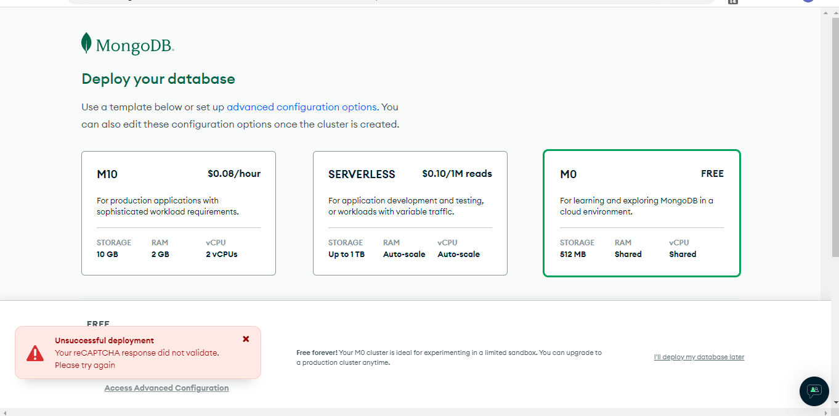Click the 512 MB storage value
The height and width of the screenshot is (416, 839).
[573, 255]
